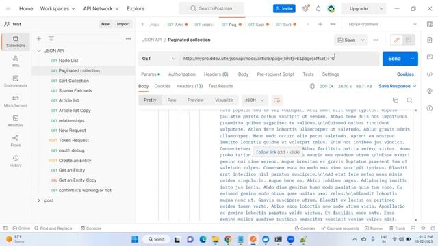Open the Upgrade dropdown arrow
Viewport: 438px width, 246px height.
381,9
